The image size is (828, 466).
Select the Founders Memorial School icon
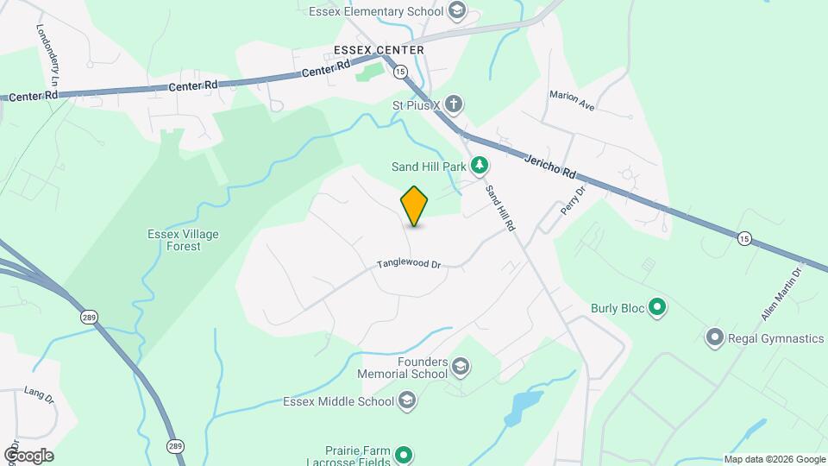[461, 368]
